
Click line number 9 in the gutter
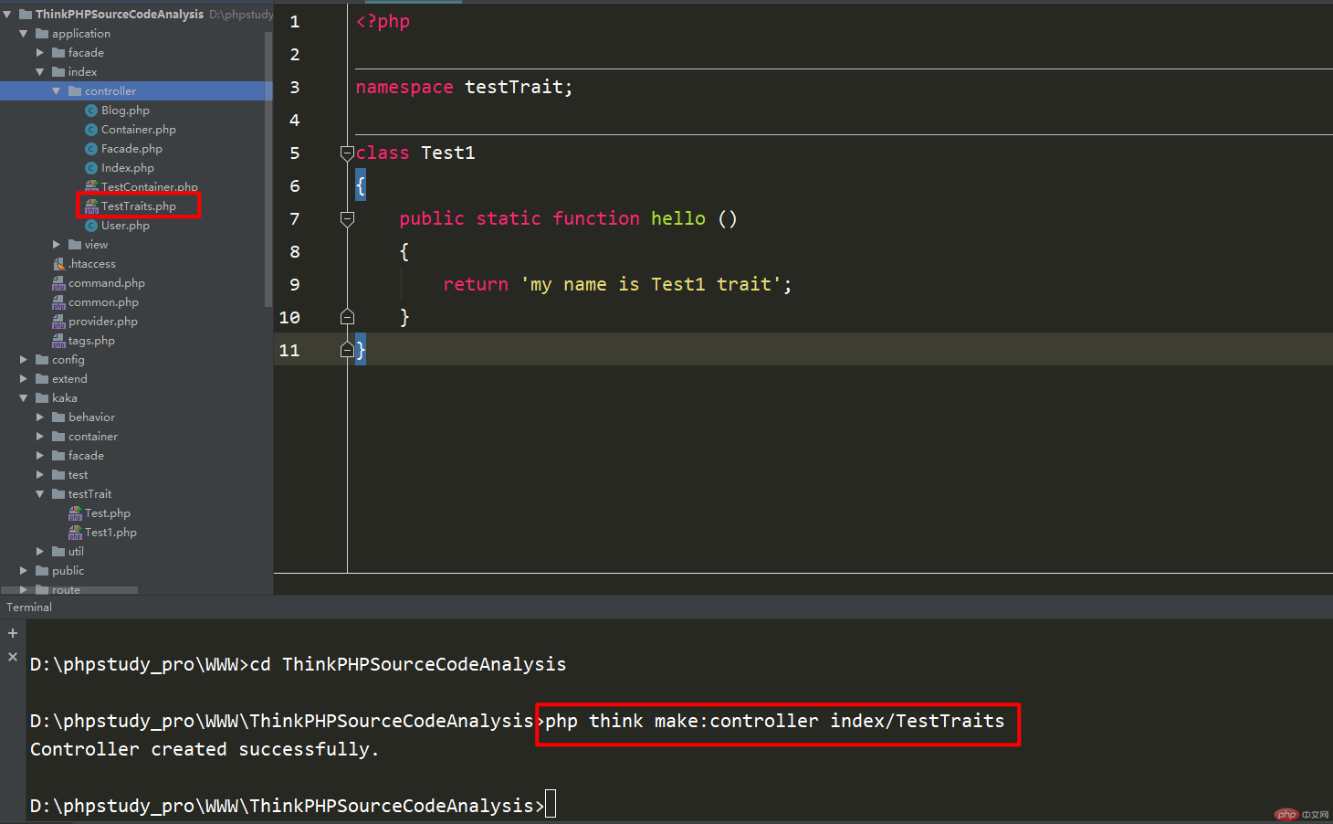pos(294,285)
